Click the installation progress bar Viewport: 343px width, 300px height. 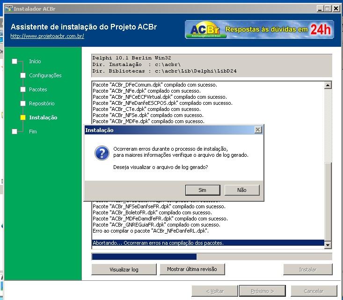point(212,256)
